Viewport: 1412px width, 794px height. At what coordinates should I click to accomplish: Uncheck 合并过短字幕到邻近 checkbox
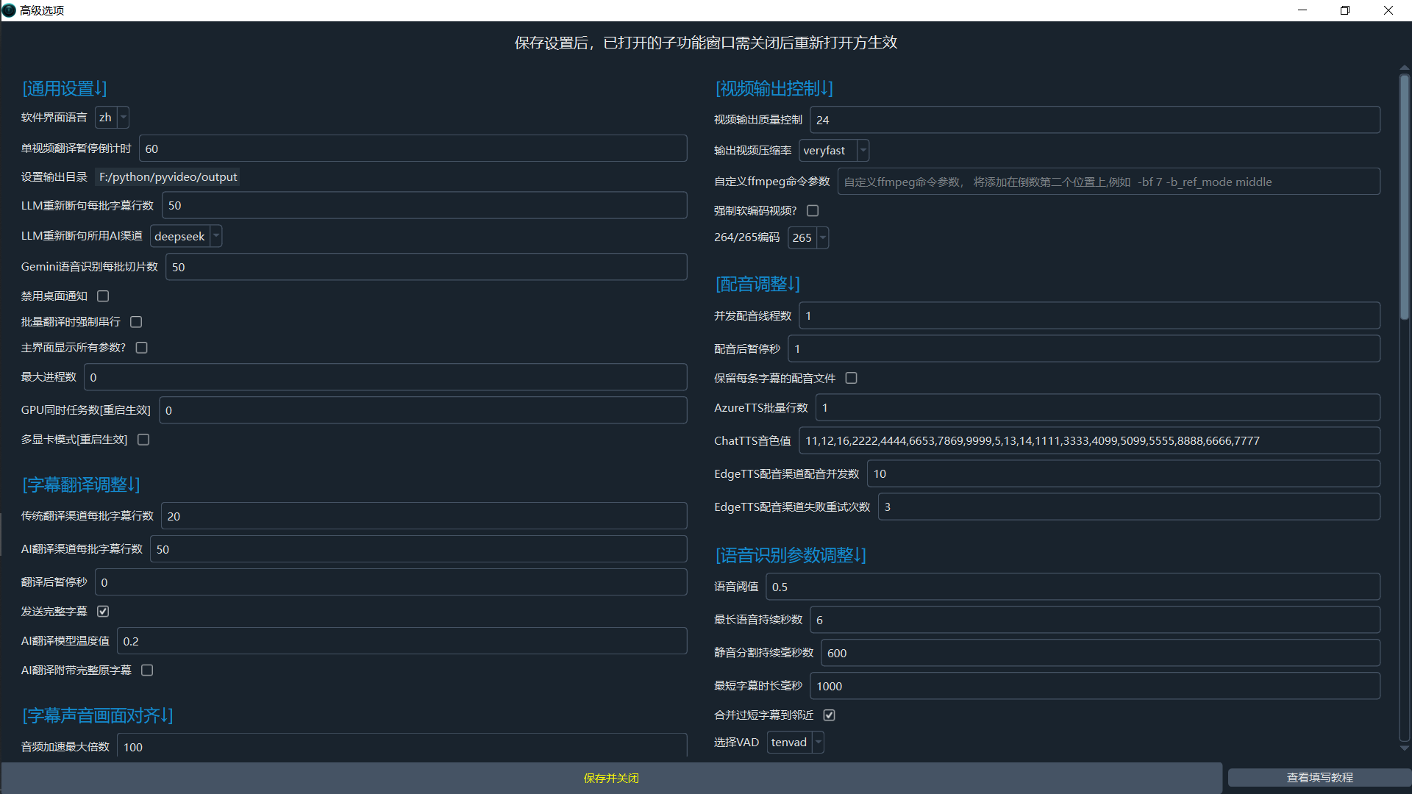829,715
